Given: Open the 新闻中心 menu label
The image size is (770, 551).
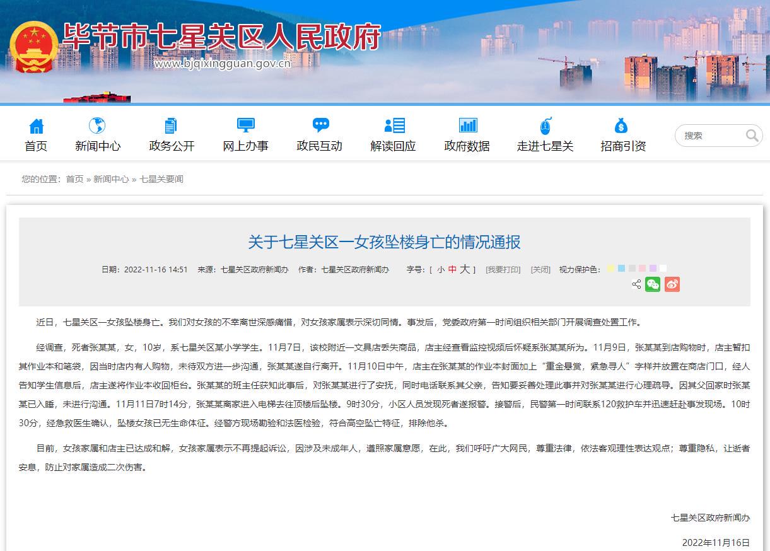Looking at the screenshot, I should [x=98, y=146].
